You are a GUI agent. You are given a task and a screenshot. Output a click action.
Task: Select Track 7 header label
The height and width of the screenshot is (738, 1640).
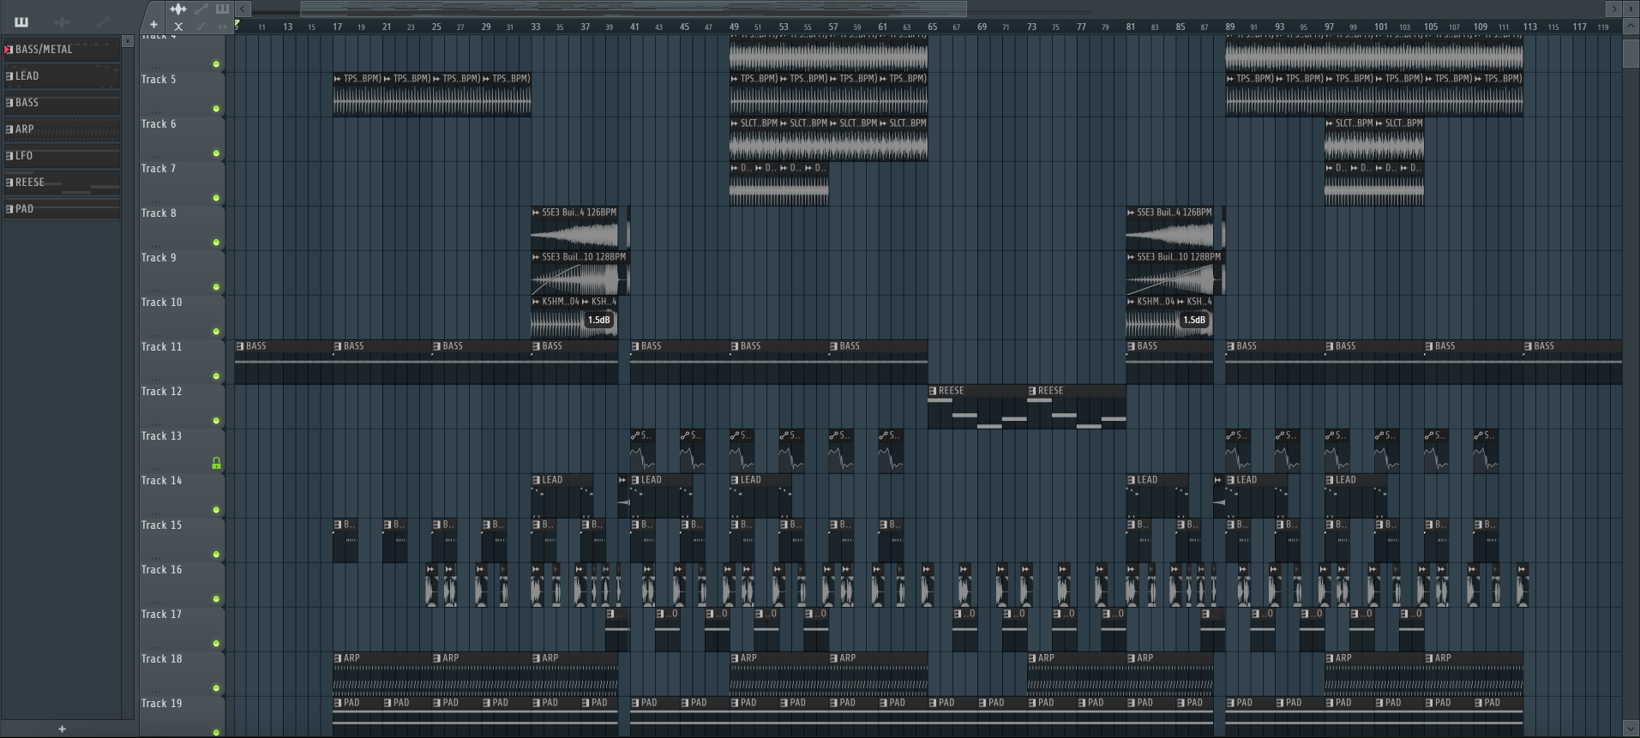[159, 169]
